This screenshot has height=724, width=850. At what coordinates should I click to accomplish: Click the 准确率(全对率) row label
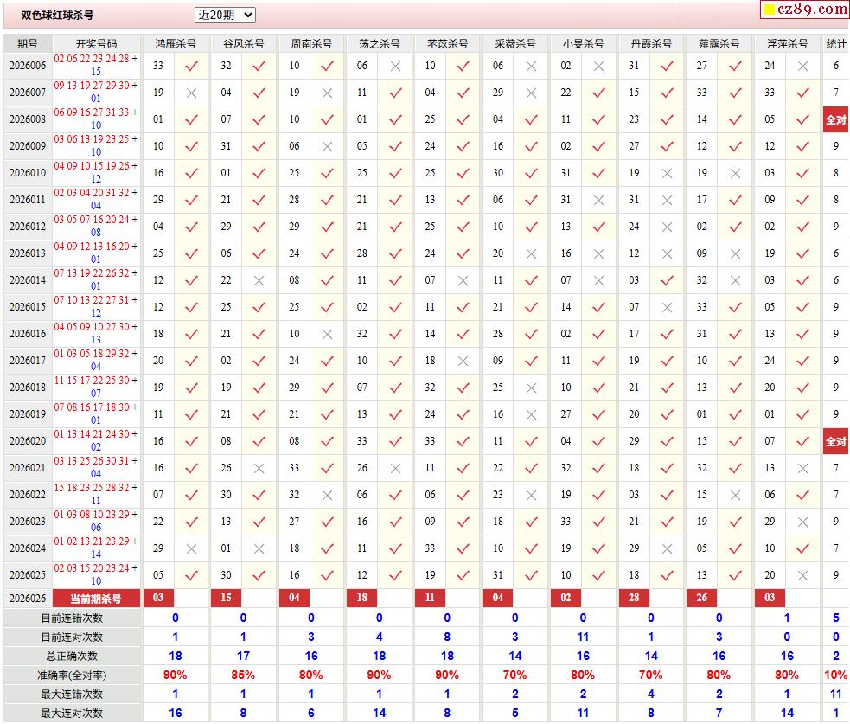click(73, 675)
